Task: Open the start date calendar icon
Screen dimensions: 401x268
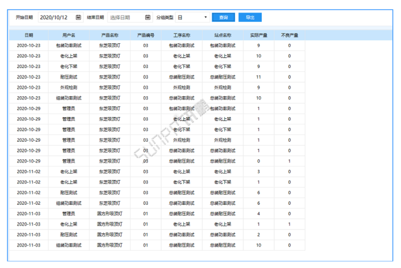Action: [x=79, y=17]
